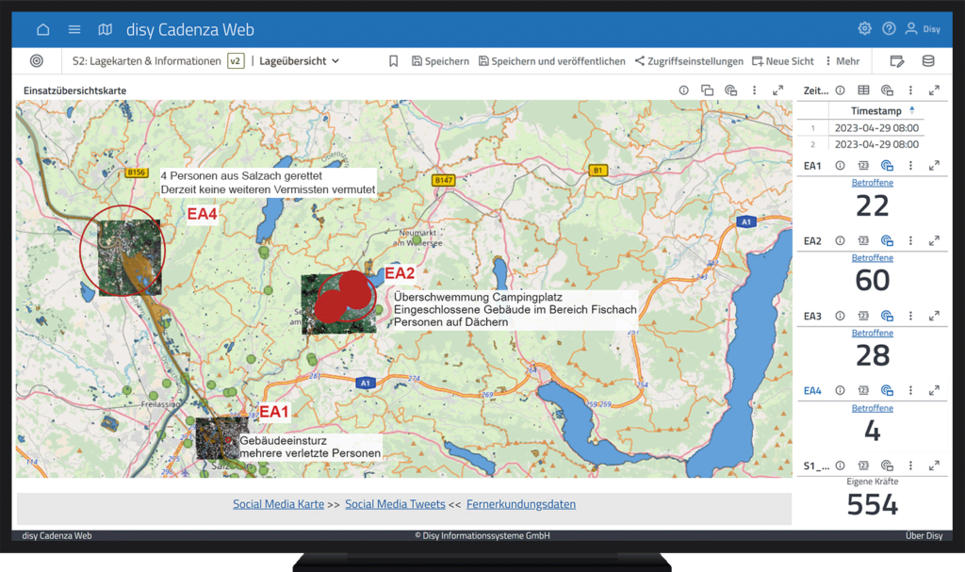This screenshot has height=572, width=965.
Task: Show info for the EA4 panel
Action: click(x=840, y=390)
